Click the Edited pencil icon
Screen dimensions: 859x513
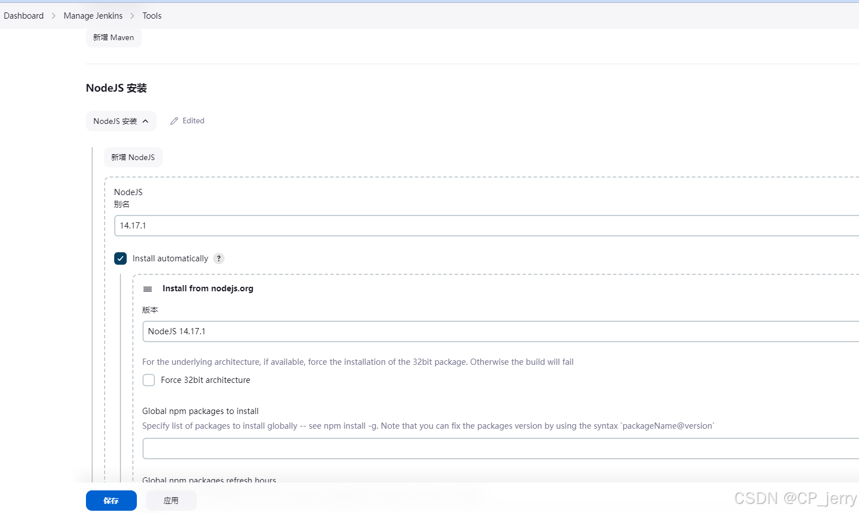click(174, 121)
